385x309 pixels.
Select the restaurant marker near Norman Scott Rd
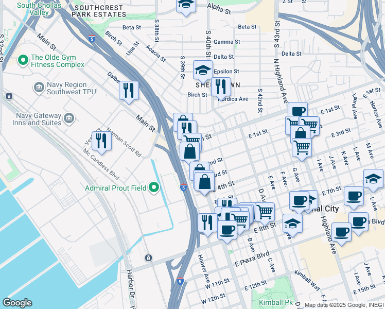[101, 142]
